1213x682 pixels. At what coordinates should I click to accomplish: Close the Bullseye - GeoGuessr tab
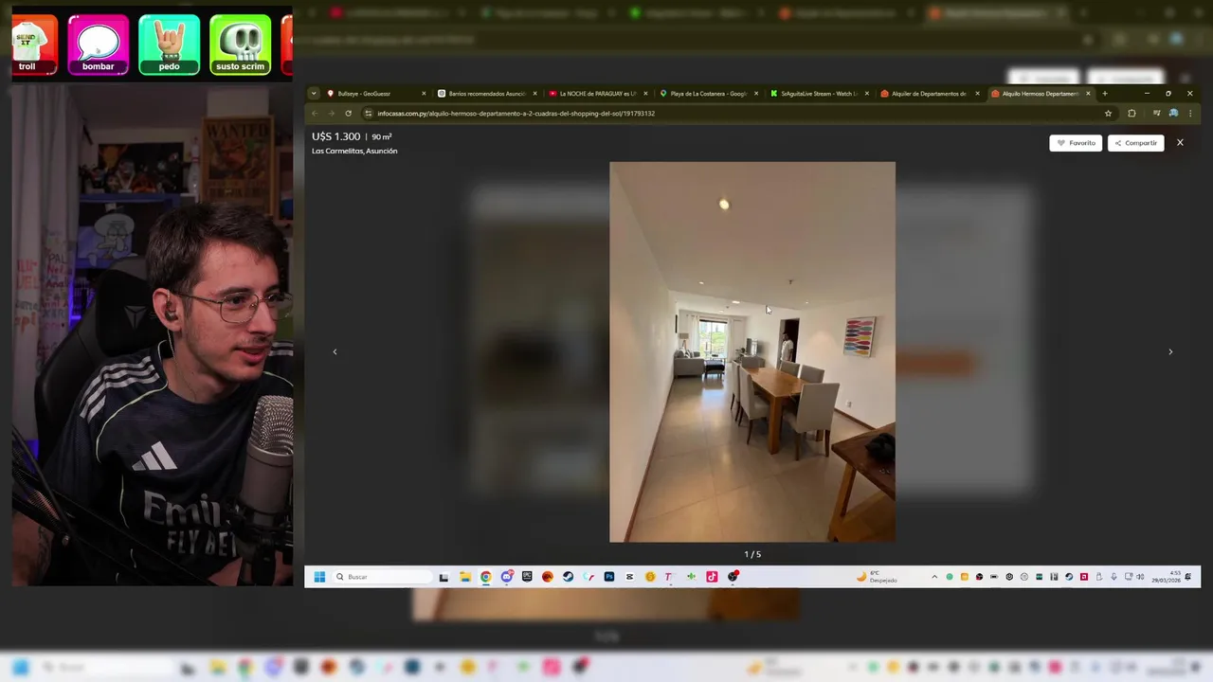coord(424,94)
